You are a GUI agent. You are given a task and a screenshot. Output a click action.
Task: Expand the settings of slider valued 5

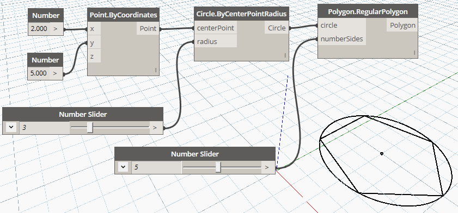[123, 167]
